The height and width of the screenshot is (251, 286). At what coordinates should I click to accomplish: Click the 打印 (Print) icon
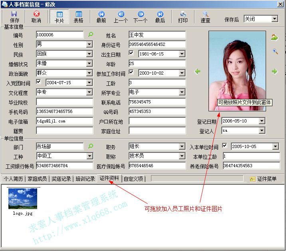pyautogui.click(x=183, y=17)
